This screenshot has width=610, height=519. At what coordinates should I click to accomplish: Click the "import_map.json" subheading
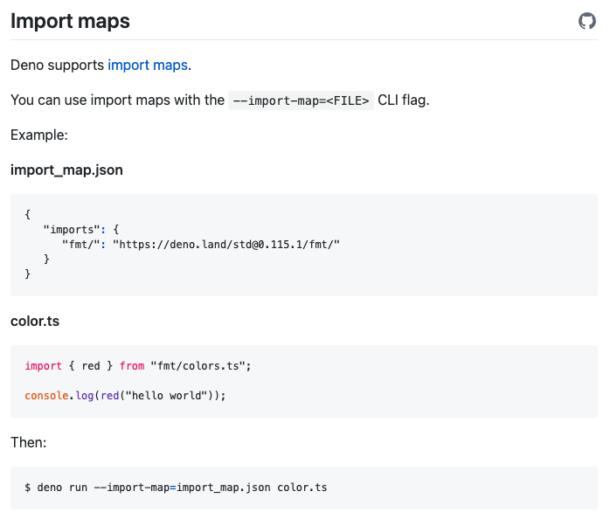click(x=66, y=170)
